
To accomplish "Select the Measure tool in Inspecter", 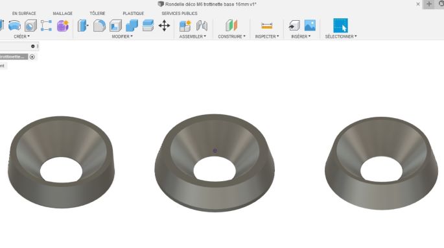I will 267,25.
